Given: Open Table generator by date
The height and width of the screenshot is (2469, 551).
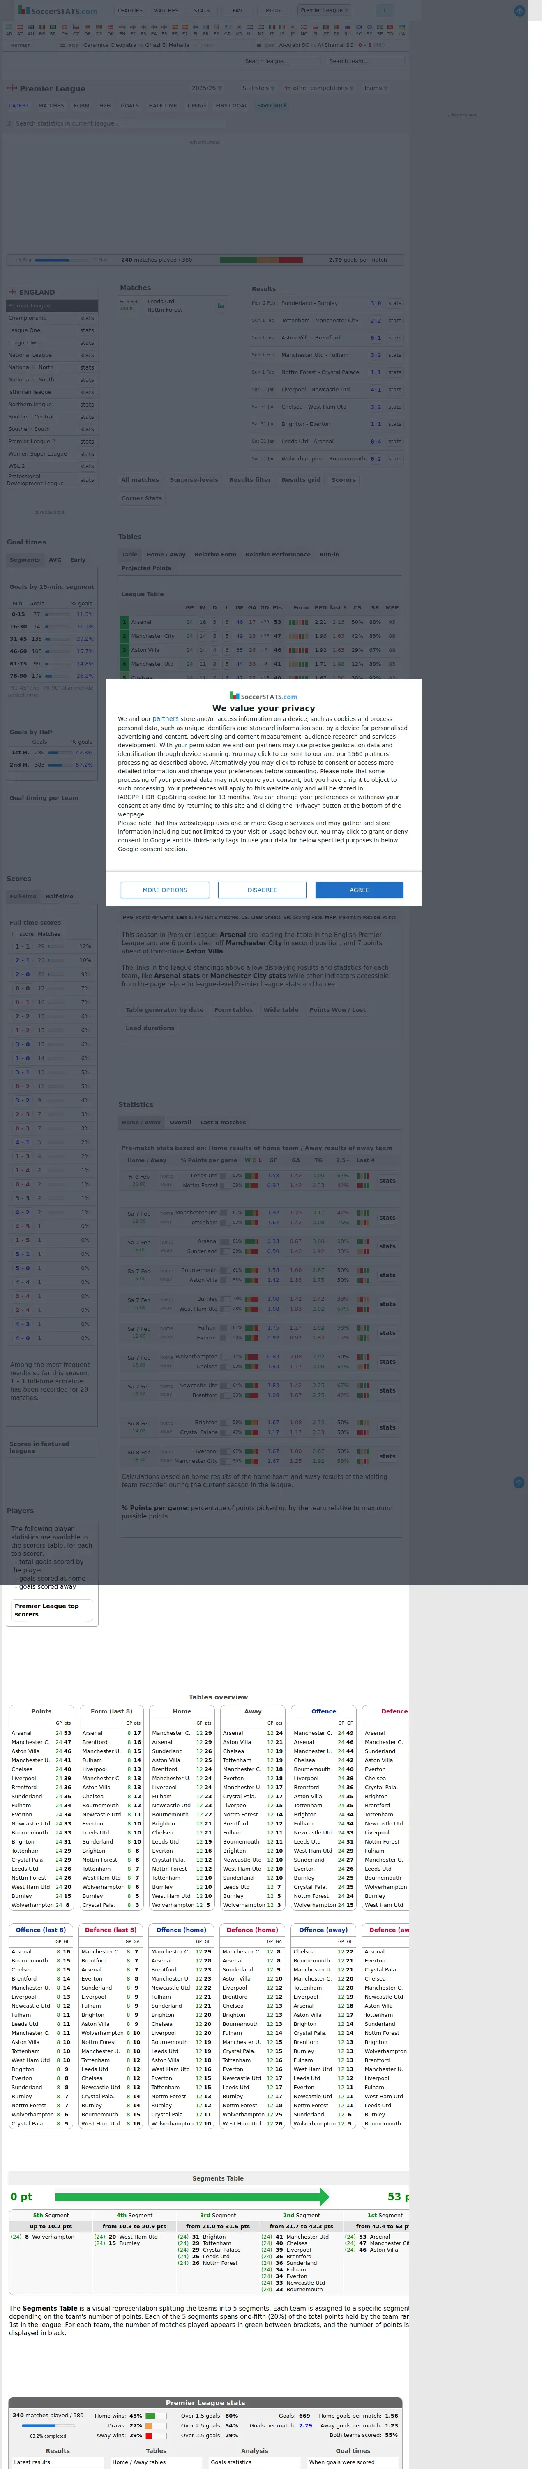Looking at the screenshot, I should pyautogui.click(x=164, y=1009).
